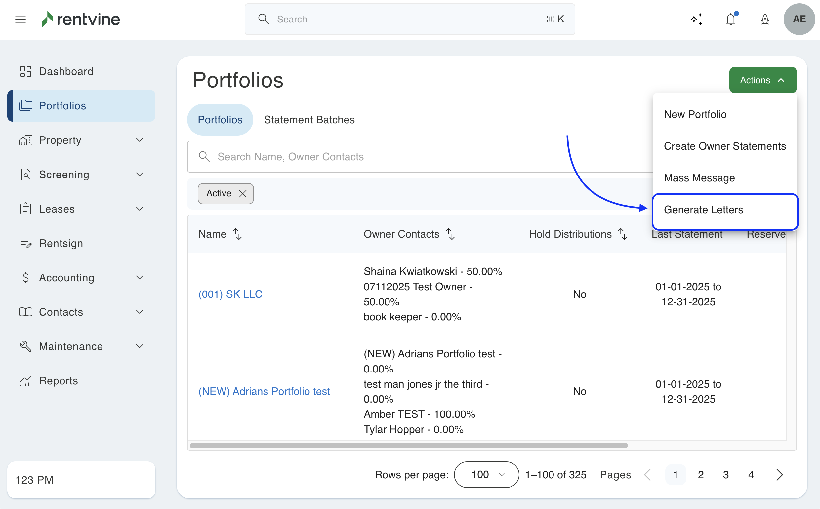This screenshot has height=509, width=820.
Task: Open the Rows per page dropdown
Action: [486, 475]
